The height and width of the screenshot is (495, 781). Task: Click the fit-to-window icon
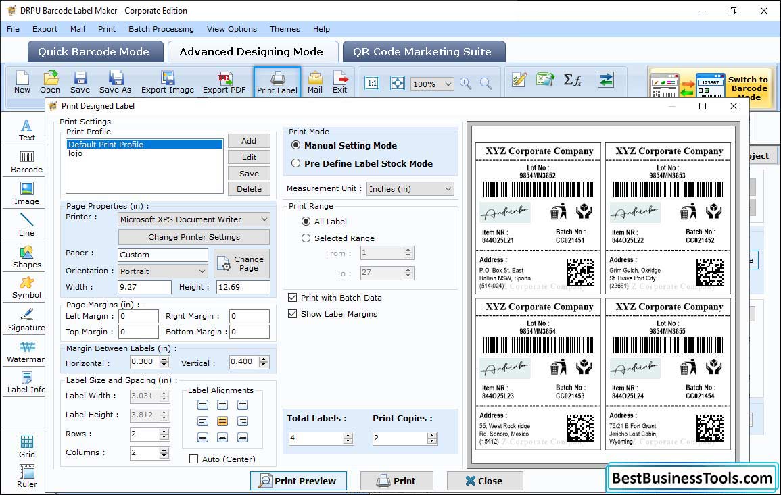pos(397,83)
